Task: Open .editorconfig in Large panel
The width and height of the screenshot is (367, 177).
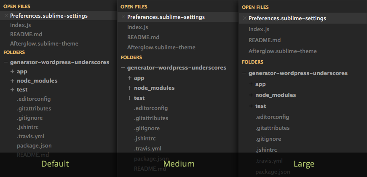Action: point(272,117)
